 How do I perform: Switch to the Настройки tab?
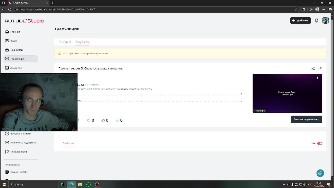(65, 42)
